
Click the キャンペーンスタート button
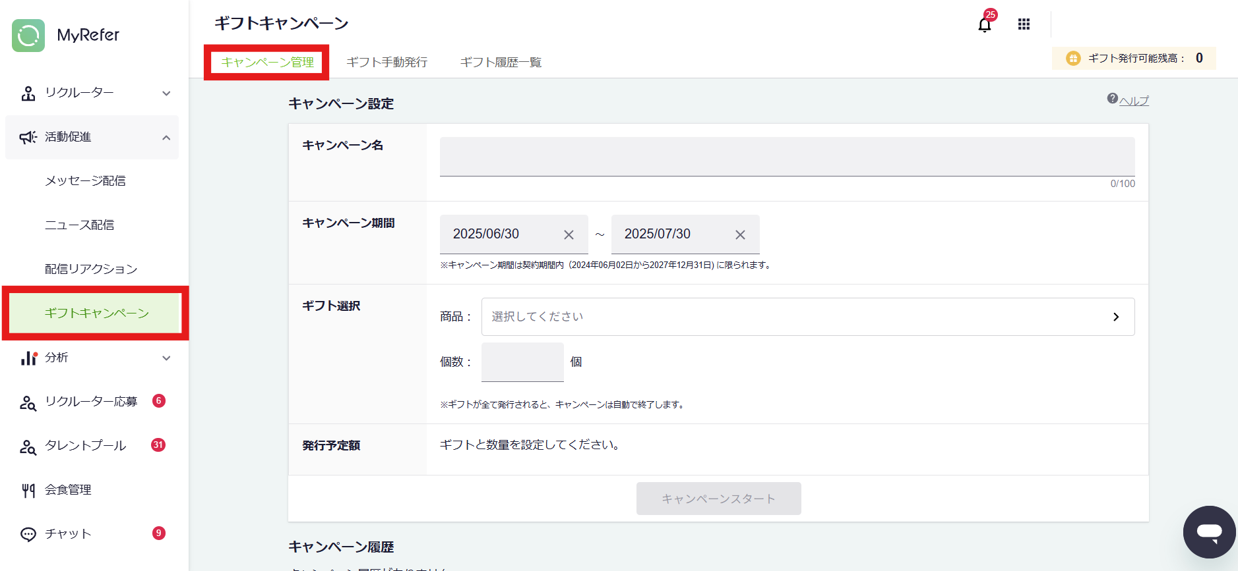(718, 499)
